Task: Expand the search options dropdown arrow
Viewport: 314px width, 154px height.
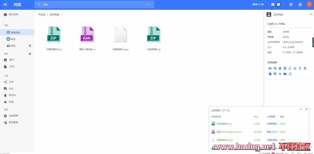Action: point(149,4)
